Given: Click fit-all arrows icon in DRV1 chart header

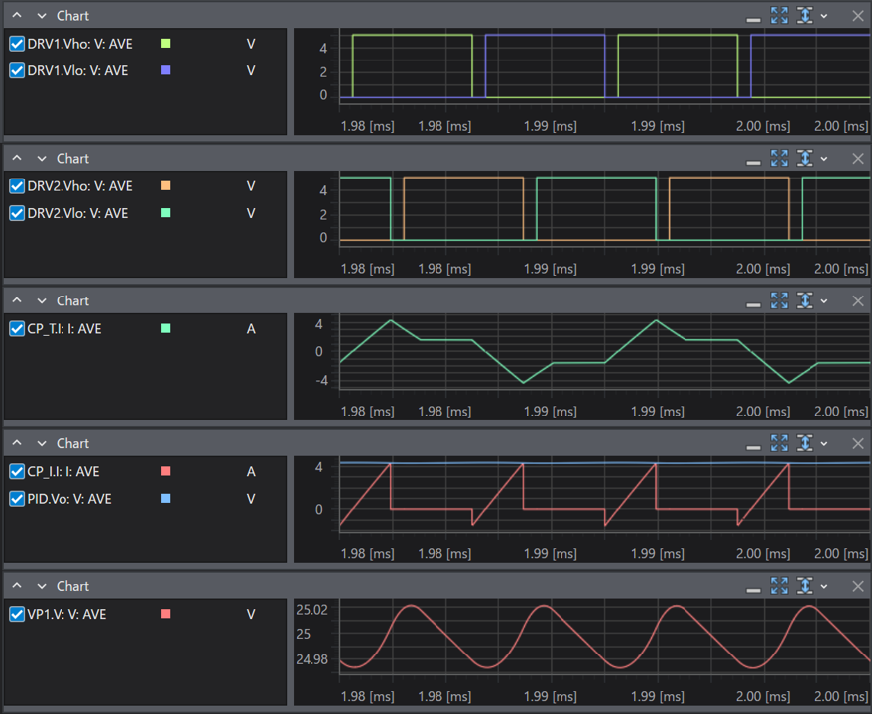Looking at the screenshot, I should [x=779, y=16].
